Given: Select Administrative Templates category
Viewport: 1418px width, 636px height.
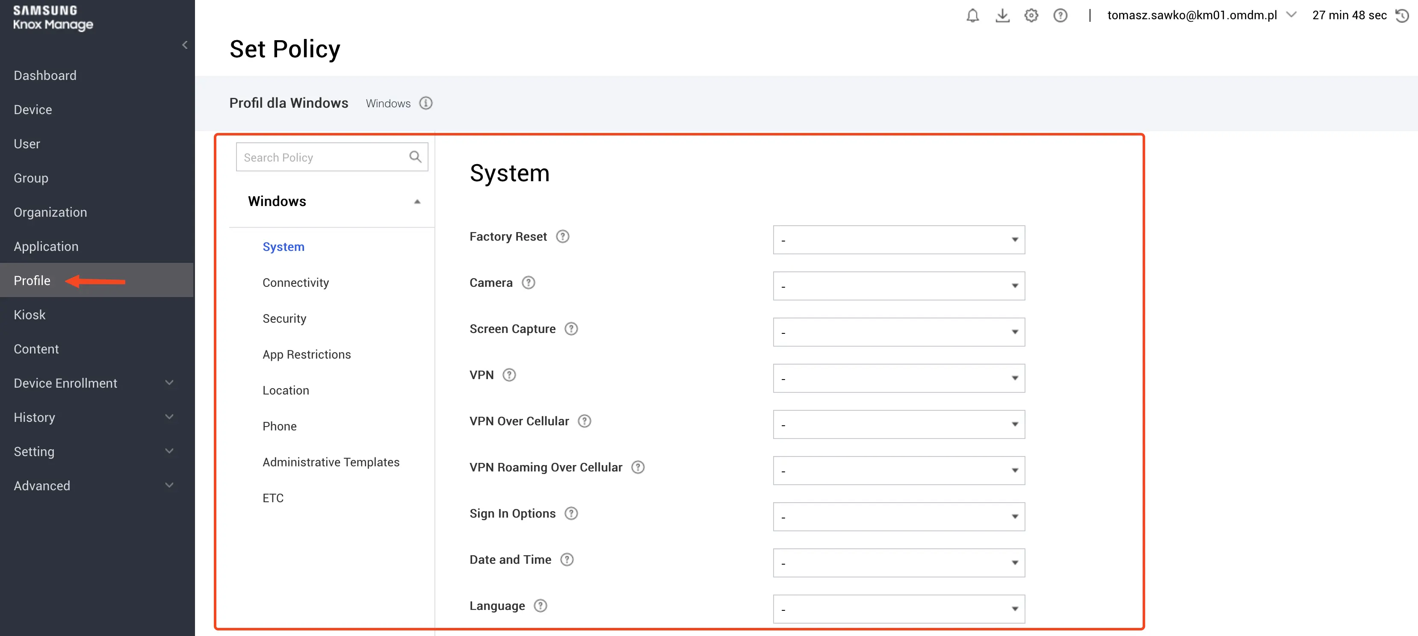Looking at the screenshot, I should 331,462.
